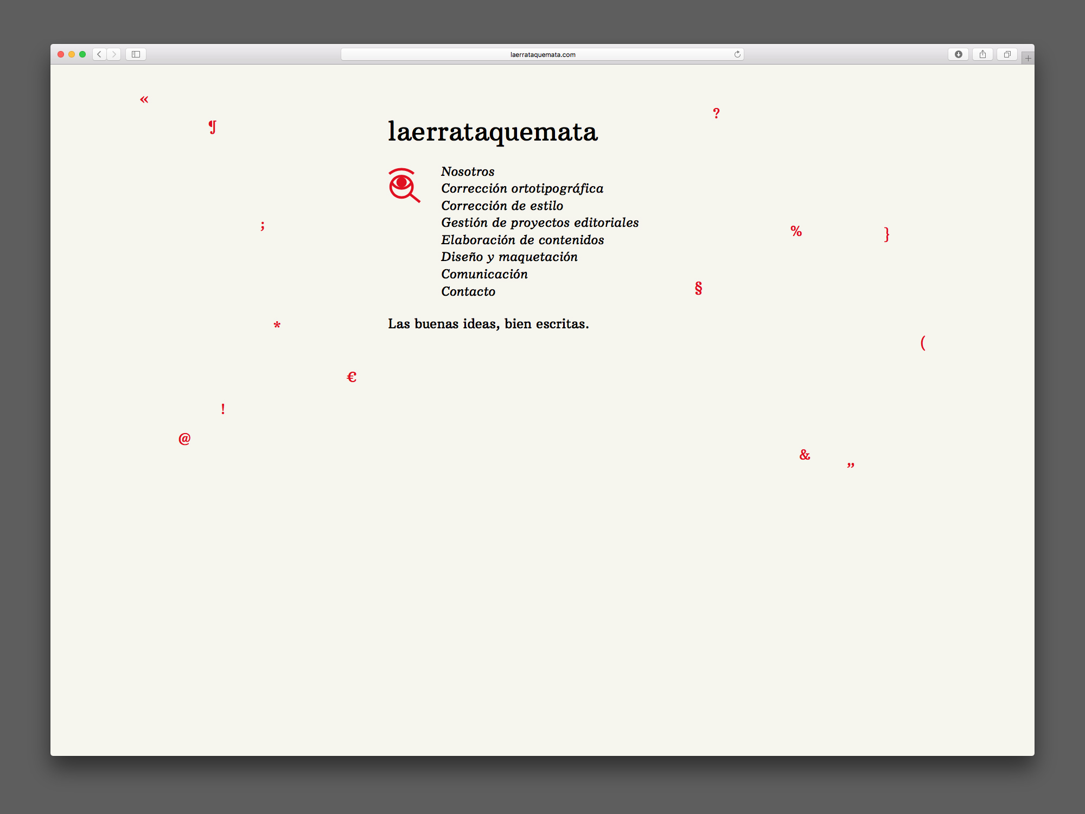Click the red eye magnifier logo
This screenshot has width=1085, height=814.
(404, 185)
